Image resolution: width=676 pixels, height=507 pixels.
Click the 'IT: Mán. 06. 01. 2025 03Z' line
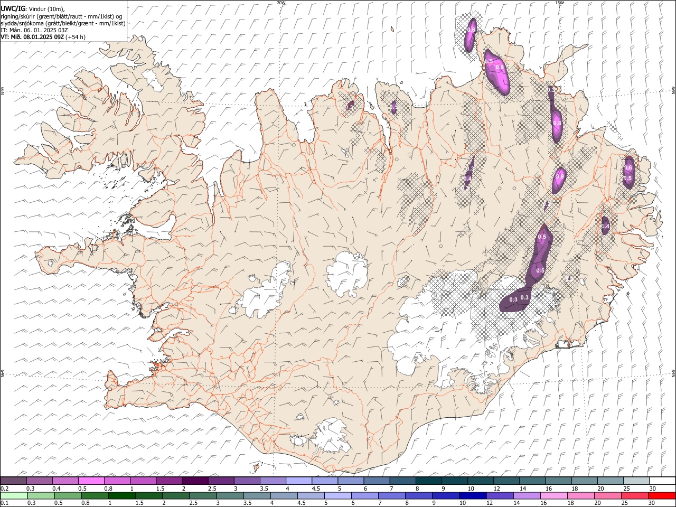pos(34,30)
